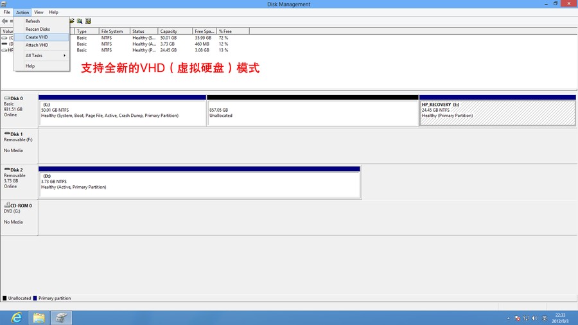
Task: Sort by the Capacity column header
Action: (175, 31)
